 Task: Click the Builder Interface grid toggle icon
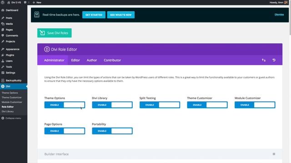274,154
